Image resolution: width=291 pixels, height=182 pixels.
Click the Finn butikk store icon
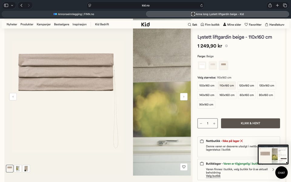[202, 25]
